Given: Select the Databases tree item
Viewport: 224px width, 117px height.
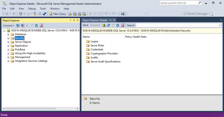Looking at the screenshot, I should pyautogui.click(x=21, y=34).
